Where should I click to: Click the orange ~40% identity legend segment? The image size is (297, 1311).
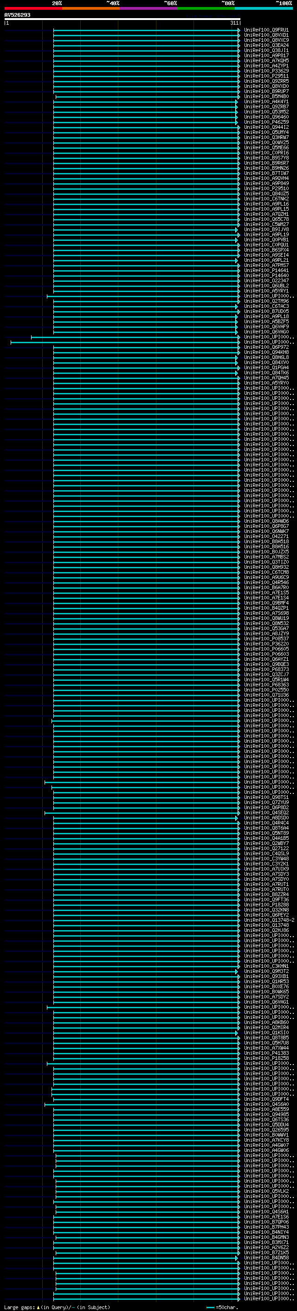[x=91, y=8]
